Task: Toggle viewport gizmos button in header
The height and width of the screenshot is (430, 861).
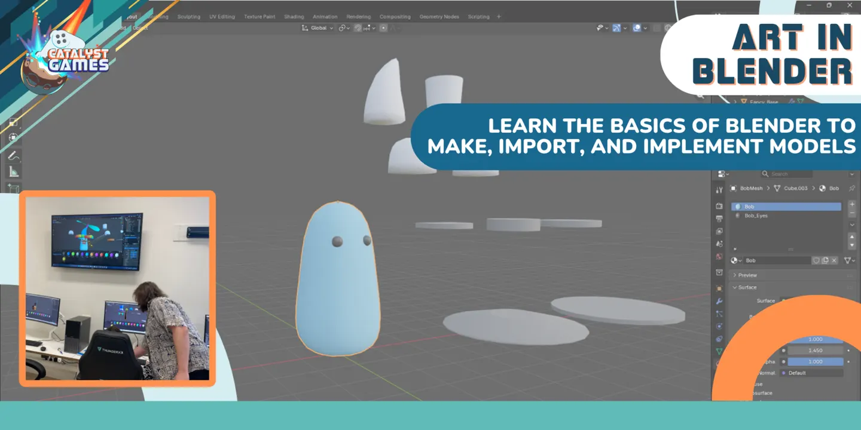Action: pyautogui.click(x=616, y=27)
